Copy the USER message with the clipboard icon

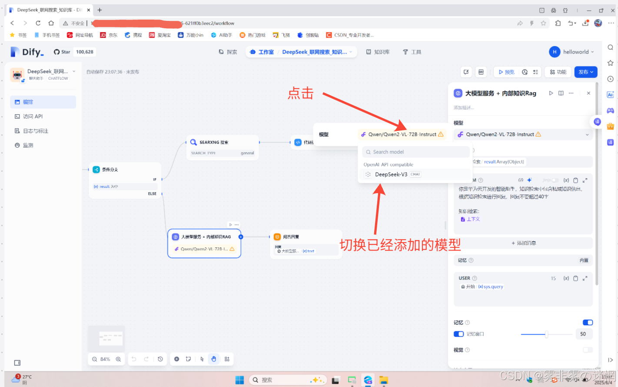point(575,278)
